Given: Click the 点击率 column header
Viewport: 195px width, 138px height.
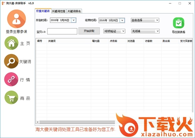Looking at the screenshot, I should 117,41.
